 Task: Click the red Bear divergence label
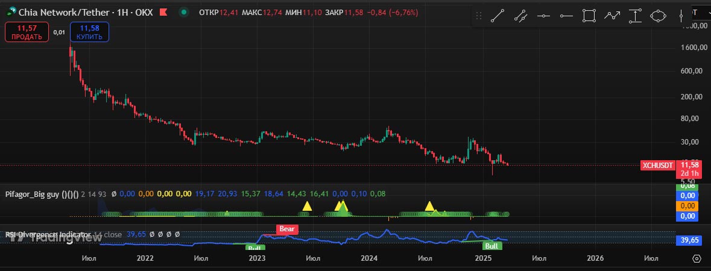pyautogui.click(x=286, y=229)
